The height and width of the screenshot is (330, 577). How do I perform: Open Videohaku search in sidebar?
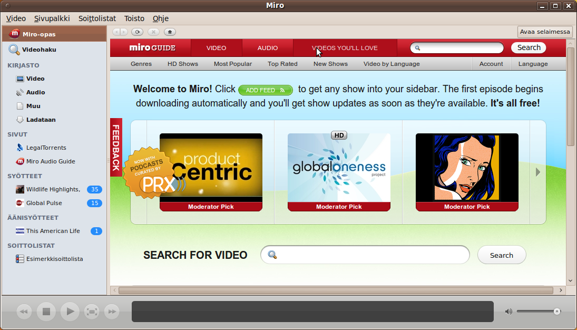pyautogui.click(x=38, y=50)
